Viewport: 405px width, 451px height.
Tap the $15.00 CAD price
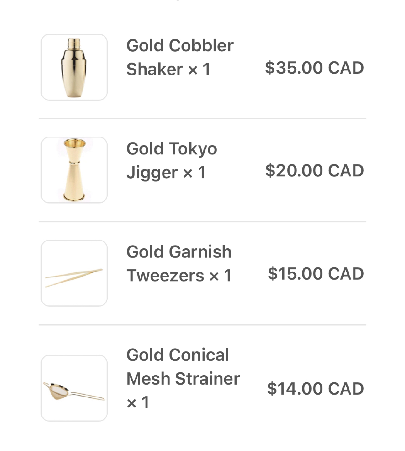coord(316,274)
